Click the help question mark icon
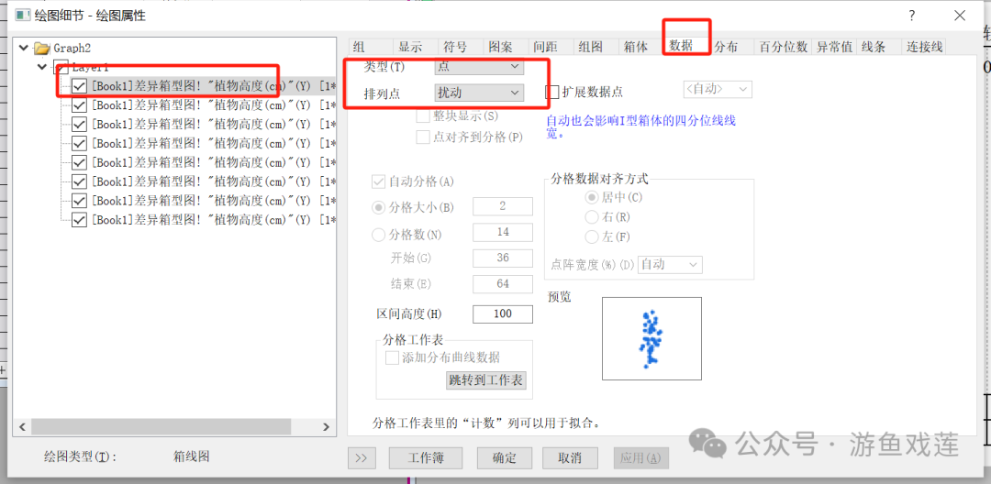This screenshot has height=484, width=991. click(x=912, y=16)
